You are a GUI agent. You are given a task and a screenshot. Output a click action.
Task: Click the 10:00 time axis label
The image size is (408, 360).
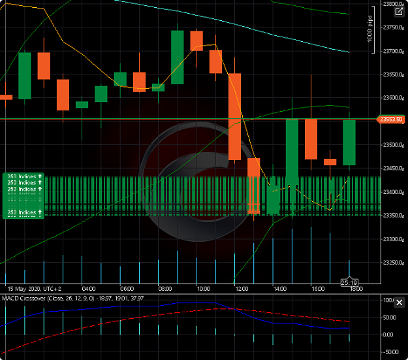click(x=203, y=289)
